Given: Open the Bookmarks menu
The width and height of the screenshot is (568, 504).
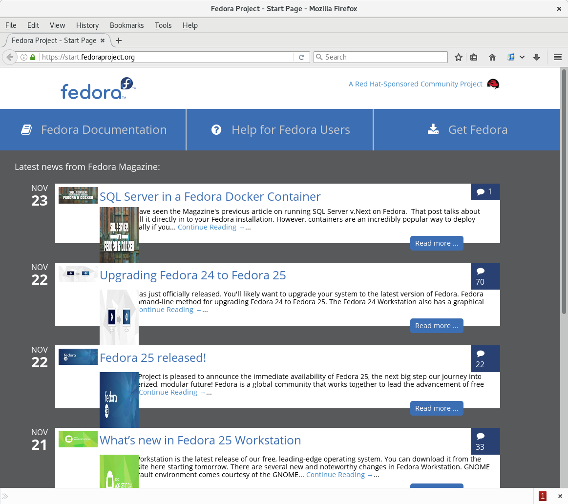Looking at the screenshot, I should (127, 25).
